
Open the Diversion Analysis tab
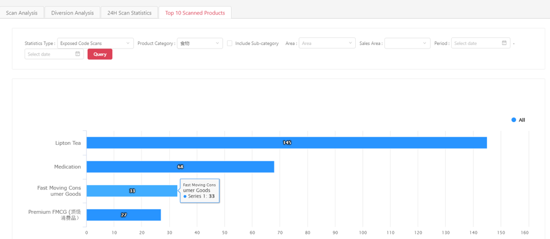click(72, 13)
